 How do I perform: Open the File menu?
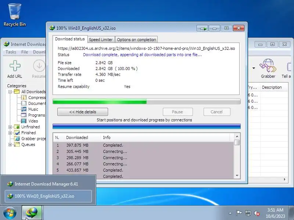(25, 52)
